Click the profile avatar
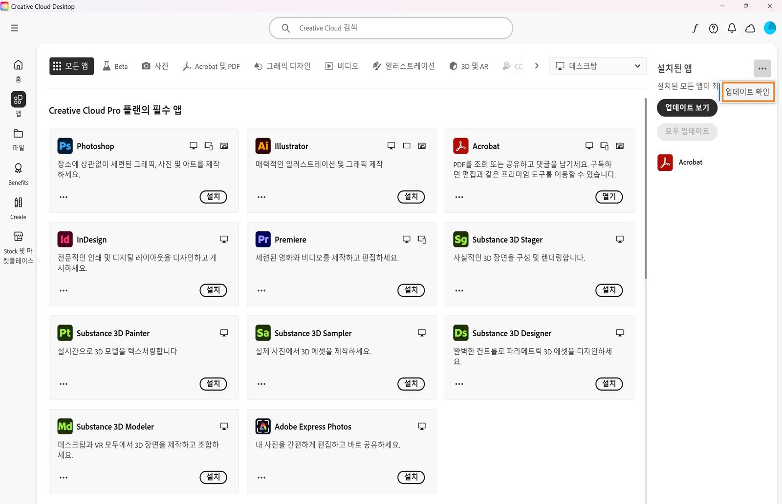Screen dimensions: 782x504 point(770,28)
